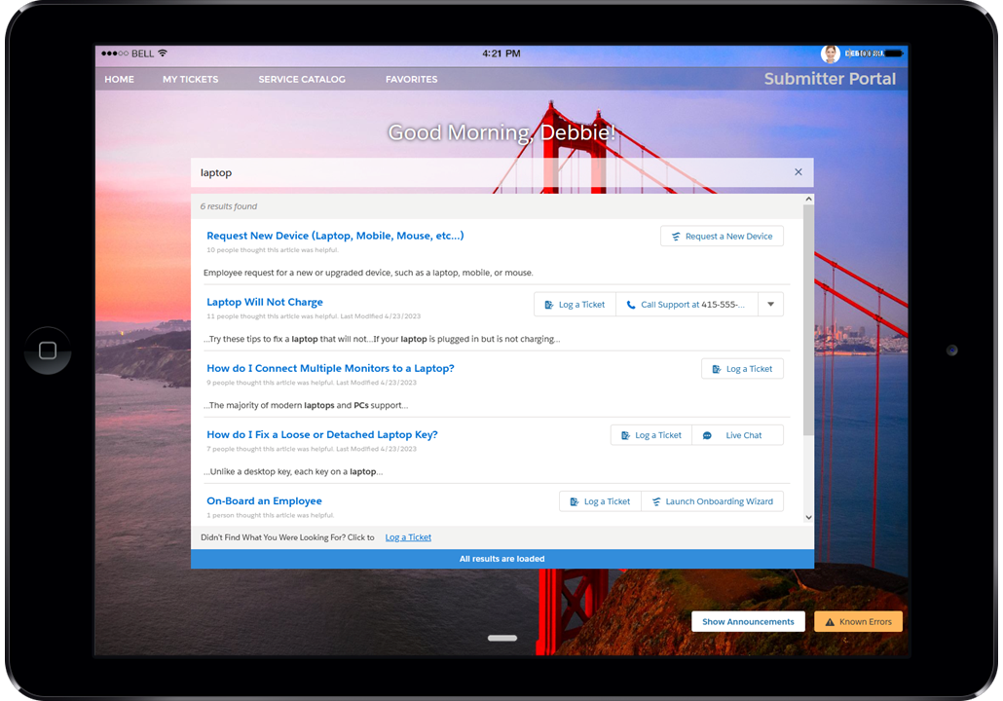Clear the laptop search with X icon
Viewport: 1003px width, 701px height.
(x=798, y=172)
